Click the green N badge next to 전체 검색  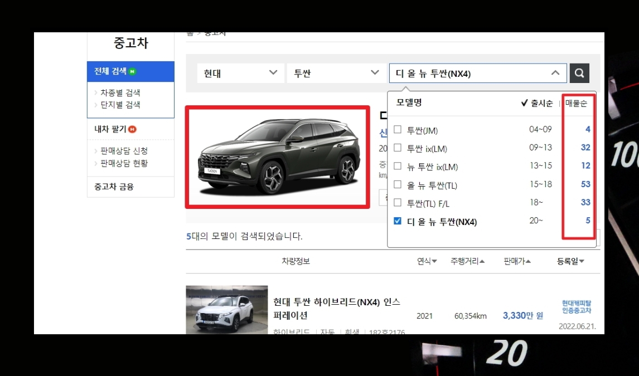[x=132, y=72]
